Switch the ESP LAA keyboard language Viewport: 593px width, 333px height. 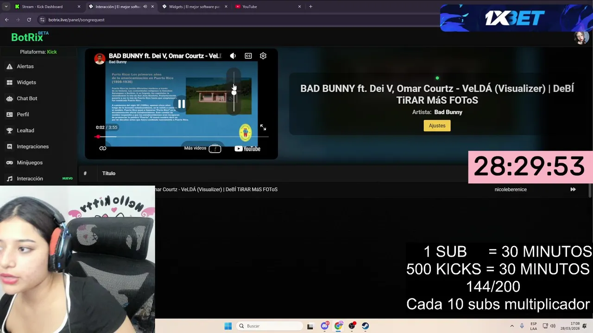click(x=534, y=326)
